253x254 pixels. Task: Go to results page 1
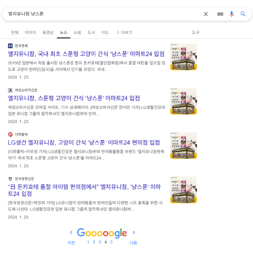pos(88,242)
